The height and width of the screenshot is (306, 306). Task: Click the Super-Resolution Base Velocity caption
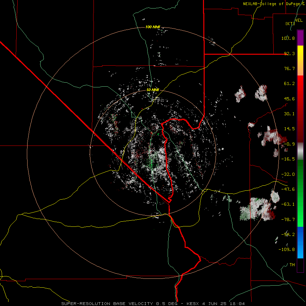pyautogui.click(x=119, y=304)
